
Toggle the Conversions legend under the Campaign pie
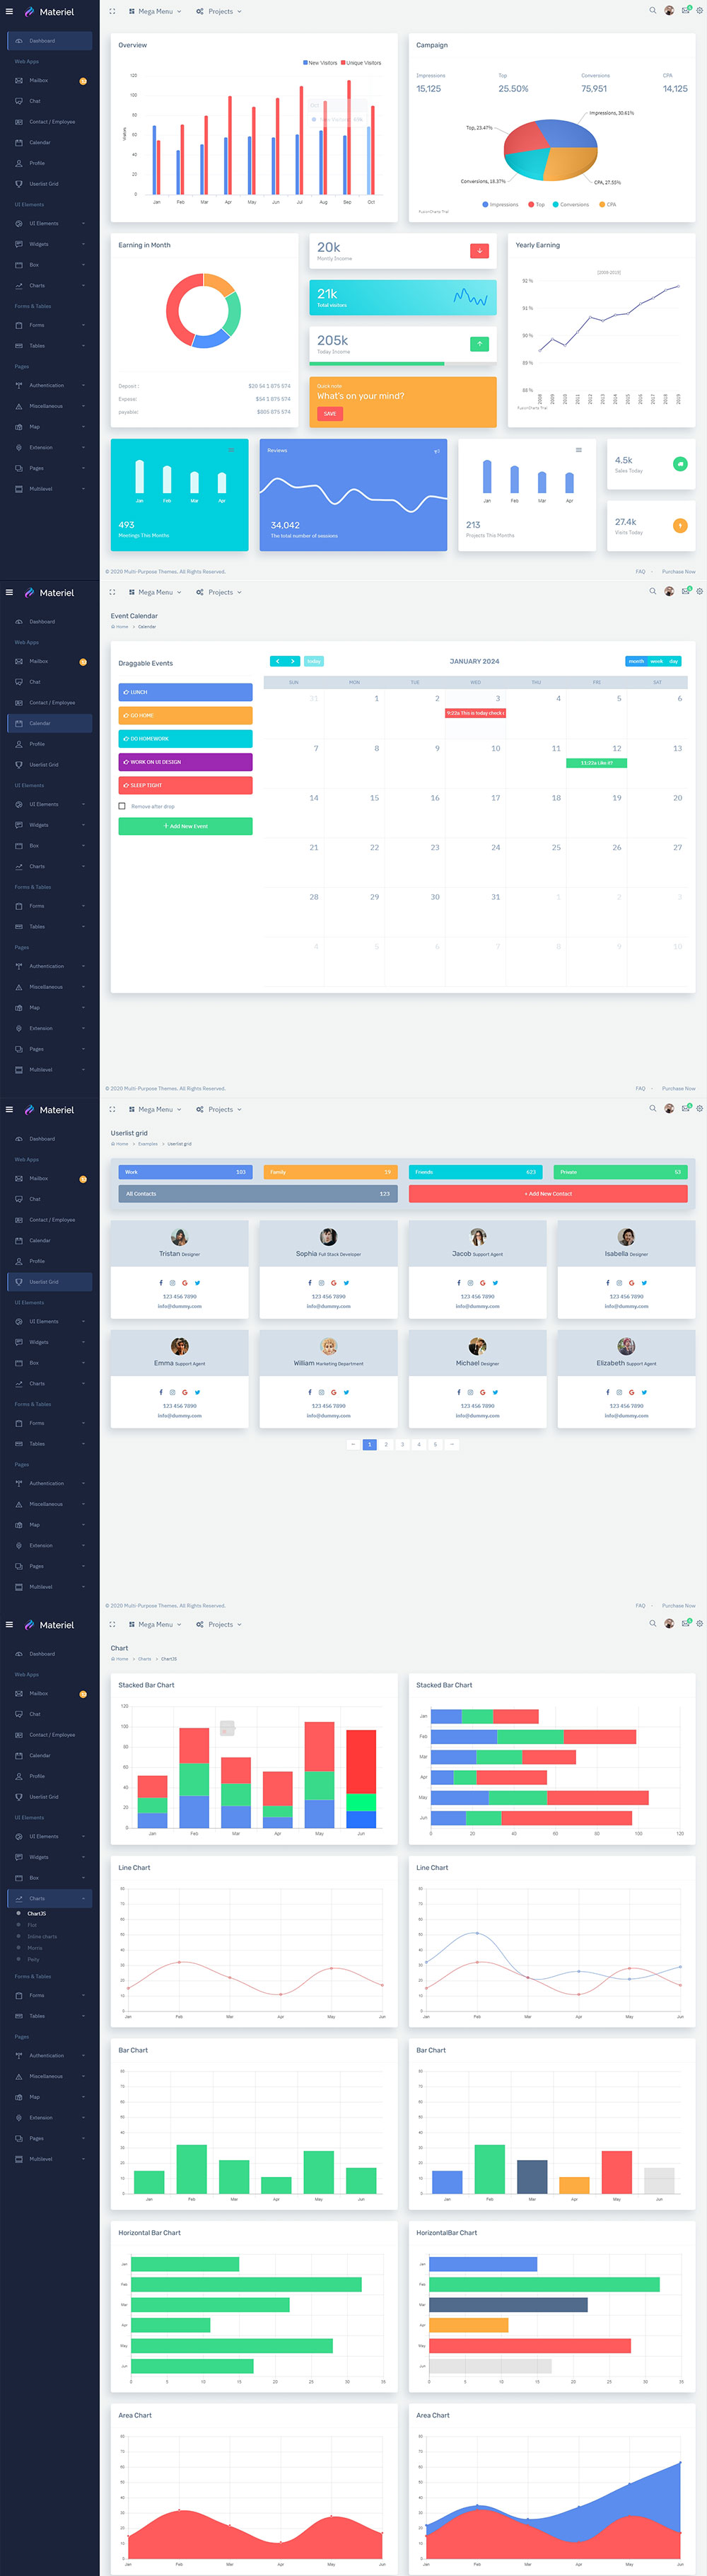[571, 205]
